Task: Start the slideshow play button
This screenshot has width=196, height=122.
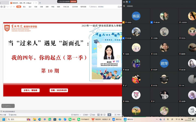Action: pyautogui.click(x=109, y=114)
